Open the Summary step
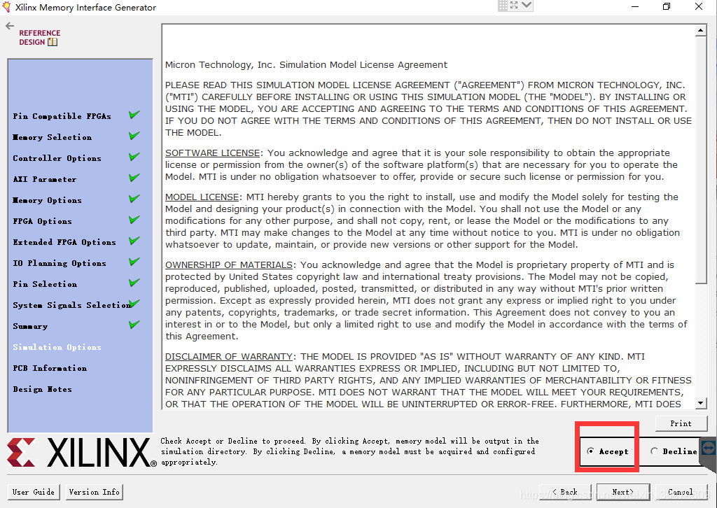 tap(30, 326)
